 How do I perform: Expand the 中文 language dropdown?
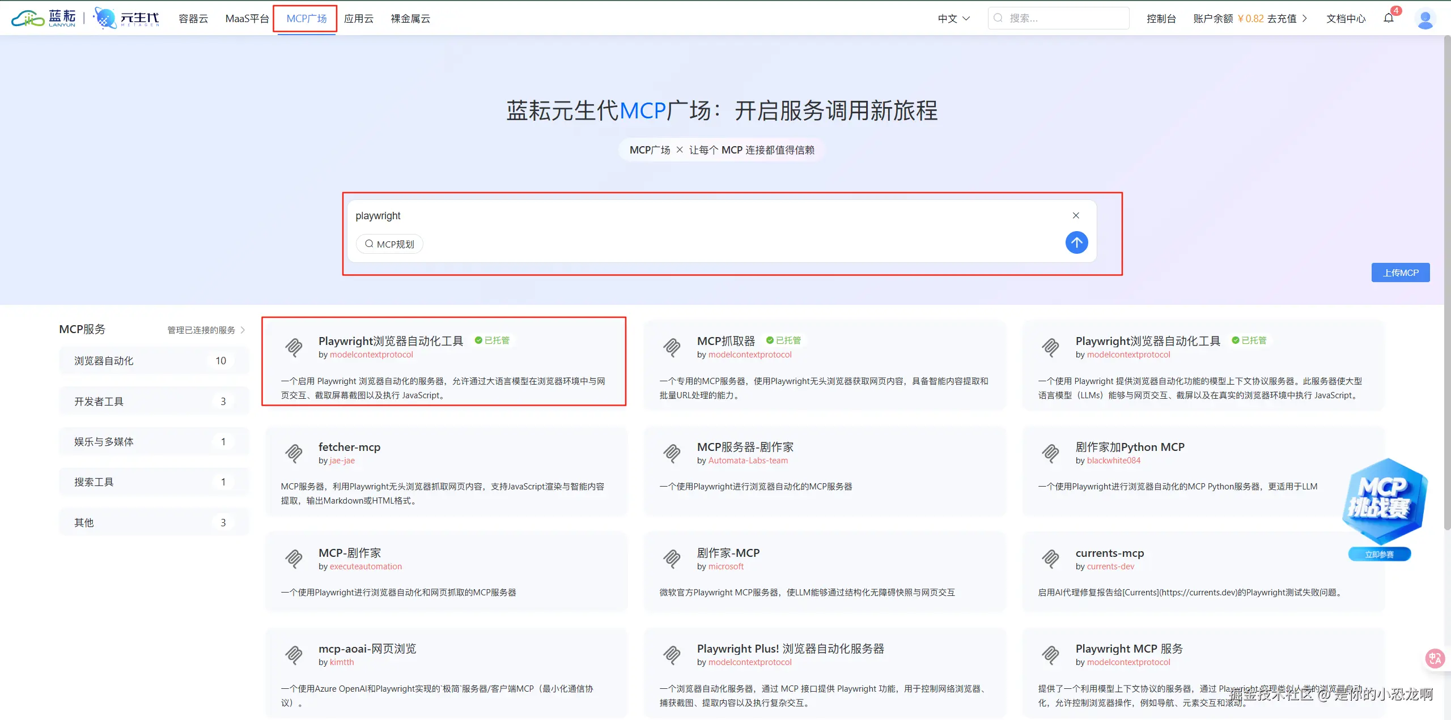tap(954, 19)
